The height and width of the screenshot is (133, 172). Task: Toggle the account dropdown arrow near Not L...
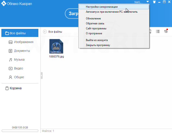[148, 2]
